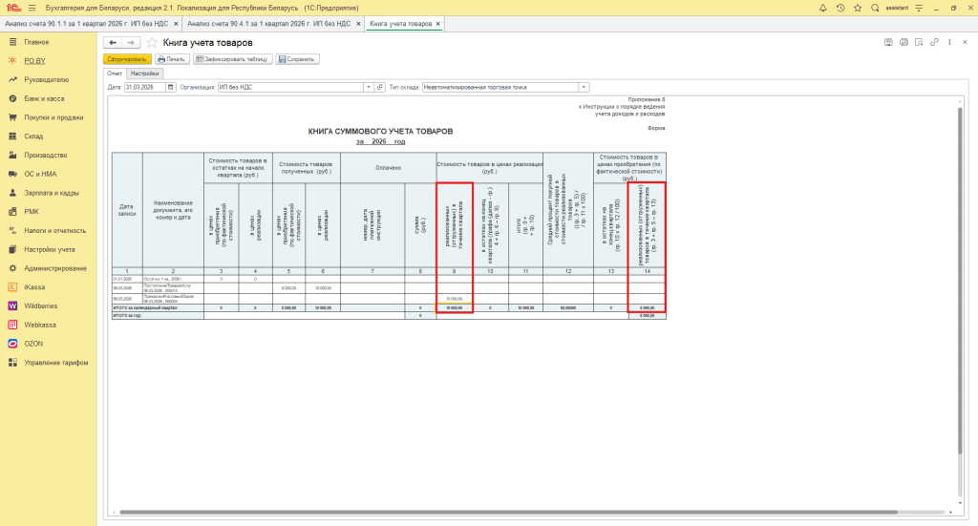
Task: Expand the Организация dropdown list
Action: tap(369, 87)
